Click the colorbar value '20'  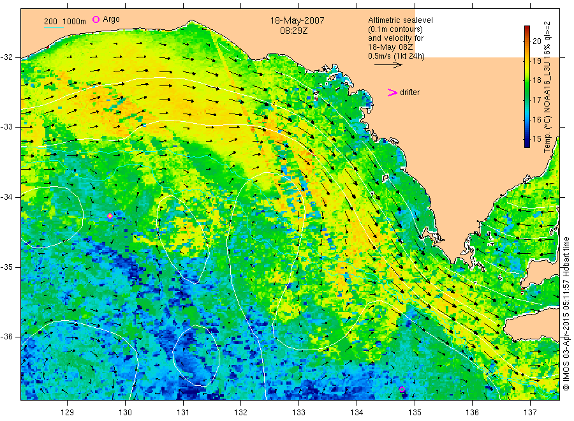(536, 41)
